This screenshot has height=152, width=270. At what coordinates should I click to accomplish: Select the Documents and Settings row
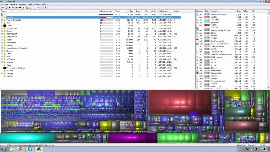(90, 68)
